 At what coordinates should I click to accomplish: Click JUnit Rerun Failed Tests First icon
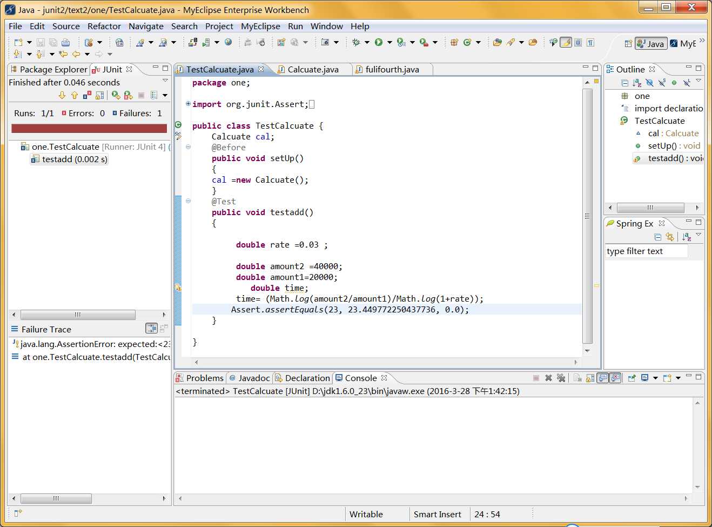[128, 95]
